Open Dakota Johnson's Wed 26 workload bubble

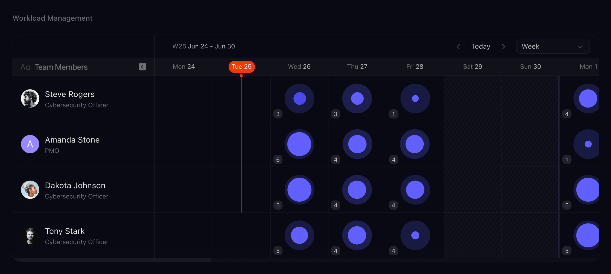[x=299, y=190]
